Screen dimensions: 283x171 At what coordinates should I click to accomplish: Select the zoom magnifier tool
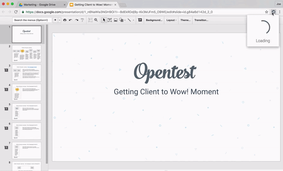pos(96,20)
